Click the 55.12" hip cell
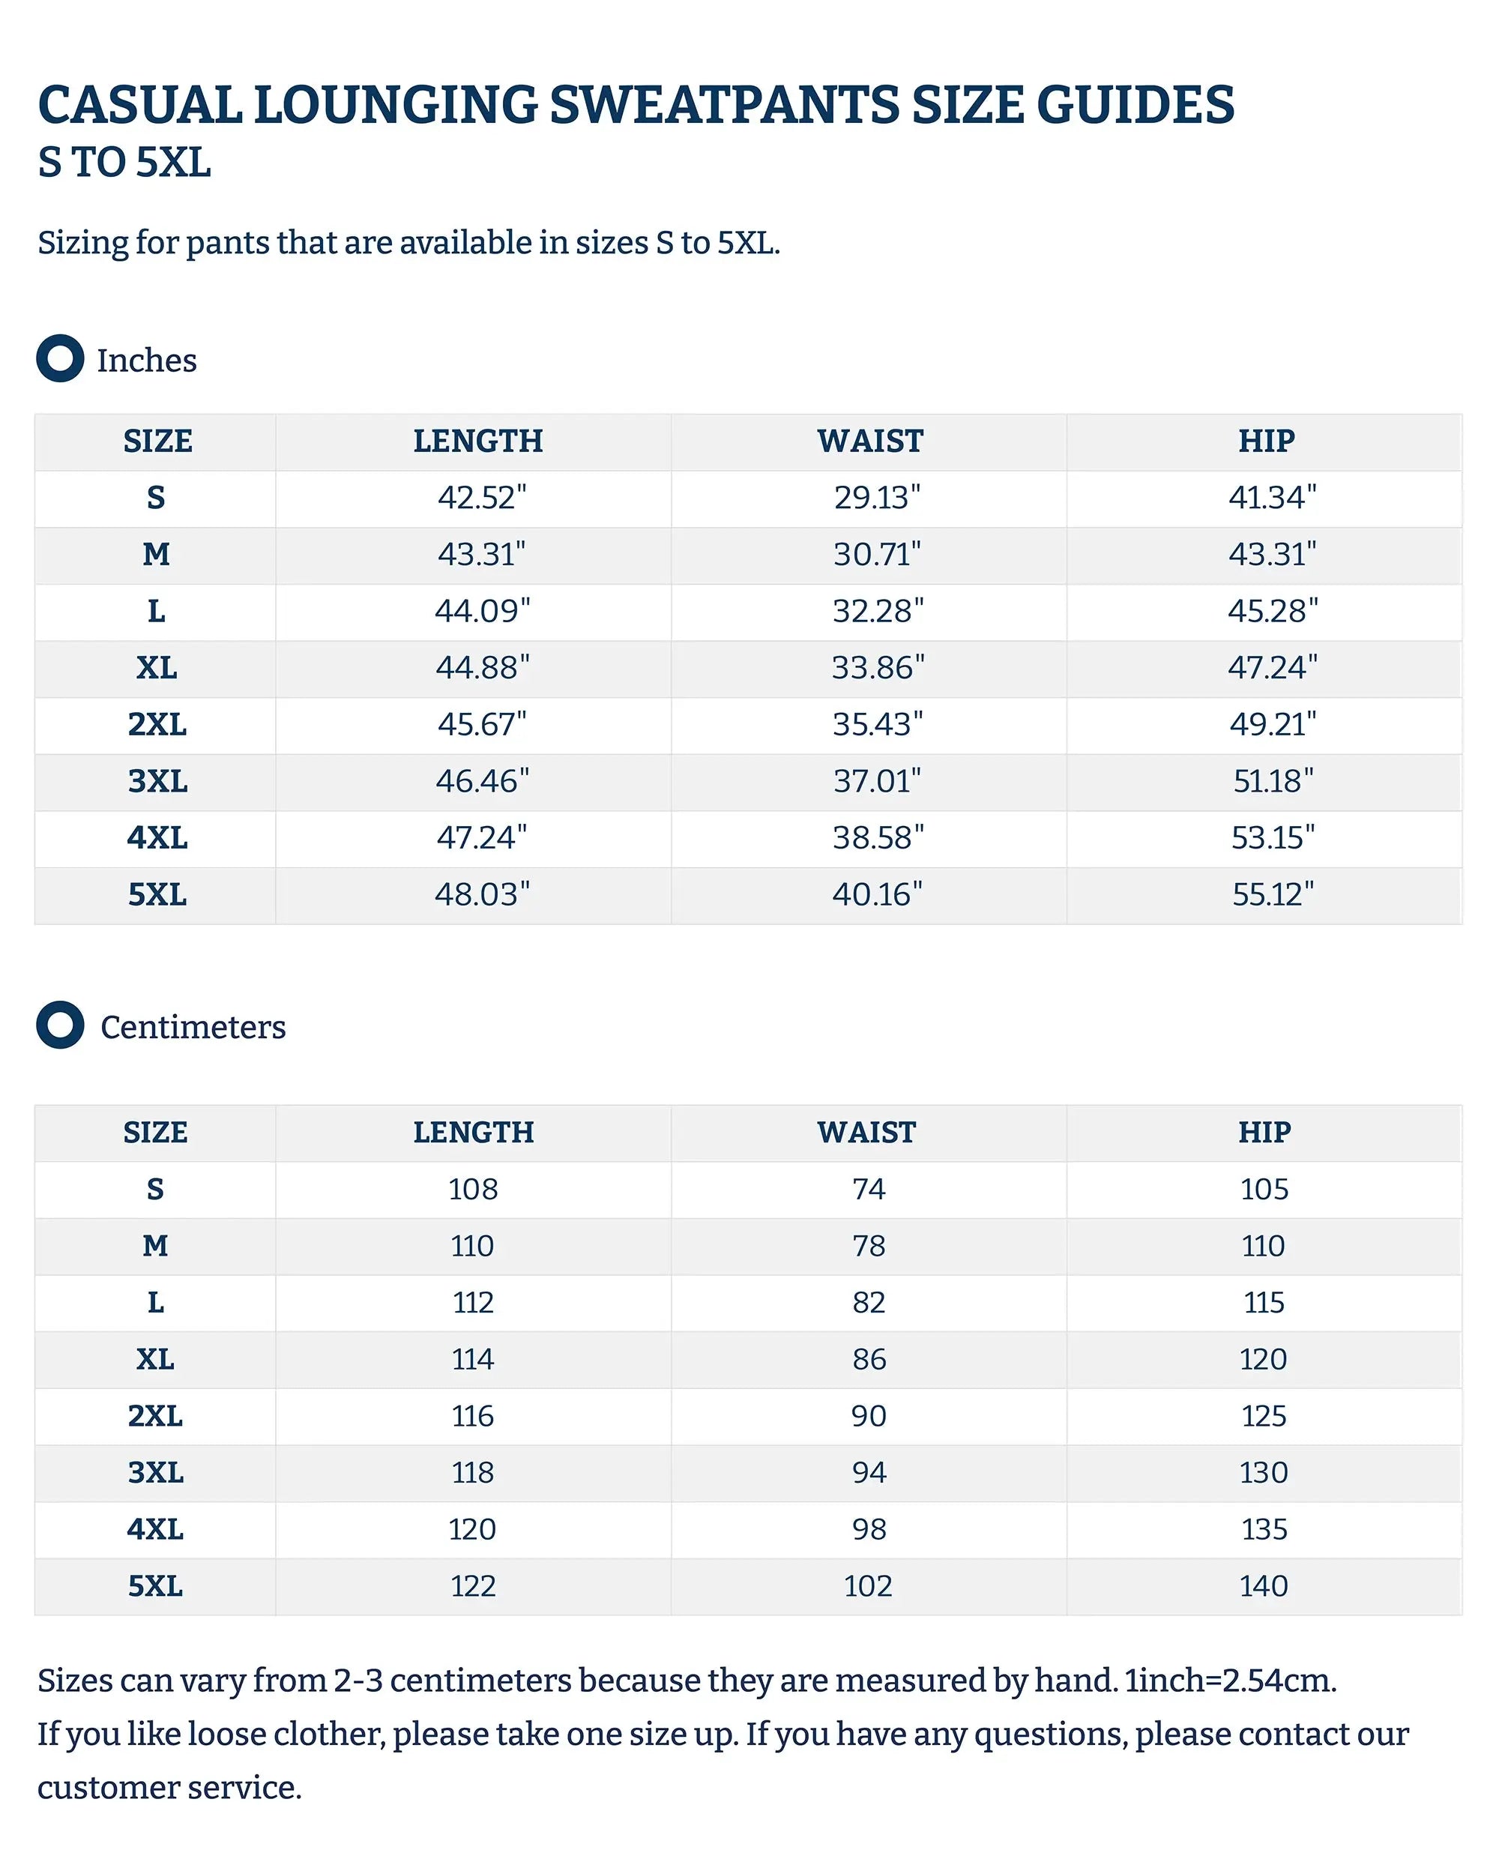Screen dimensions: 1499x1874 click(1272, 894)
